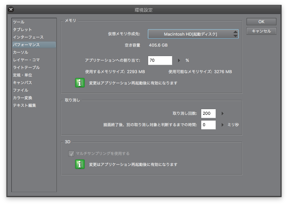Click the memory allocation field showing 70

point(160,60)
